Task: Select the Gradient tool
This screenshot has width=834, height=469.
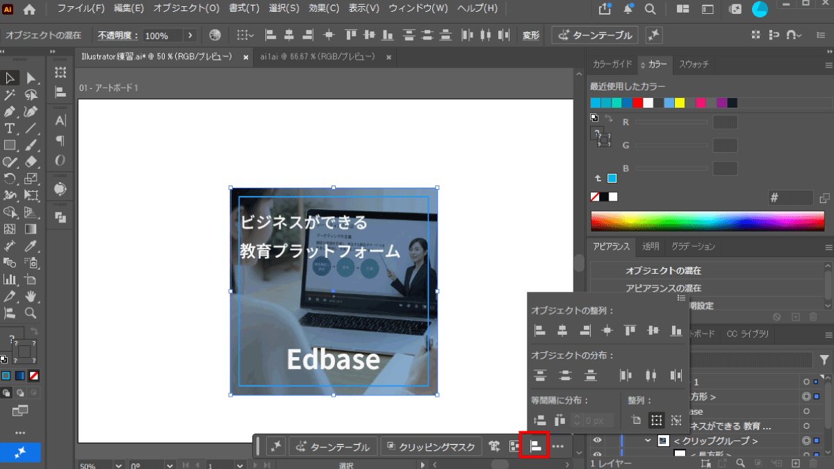Action: pyautogui.click(x=31, y=229)
